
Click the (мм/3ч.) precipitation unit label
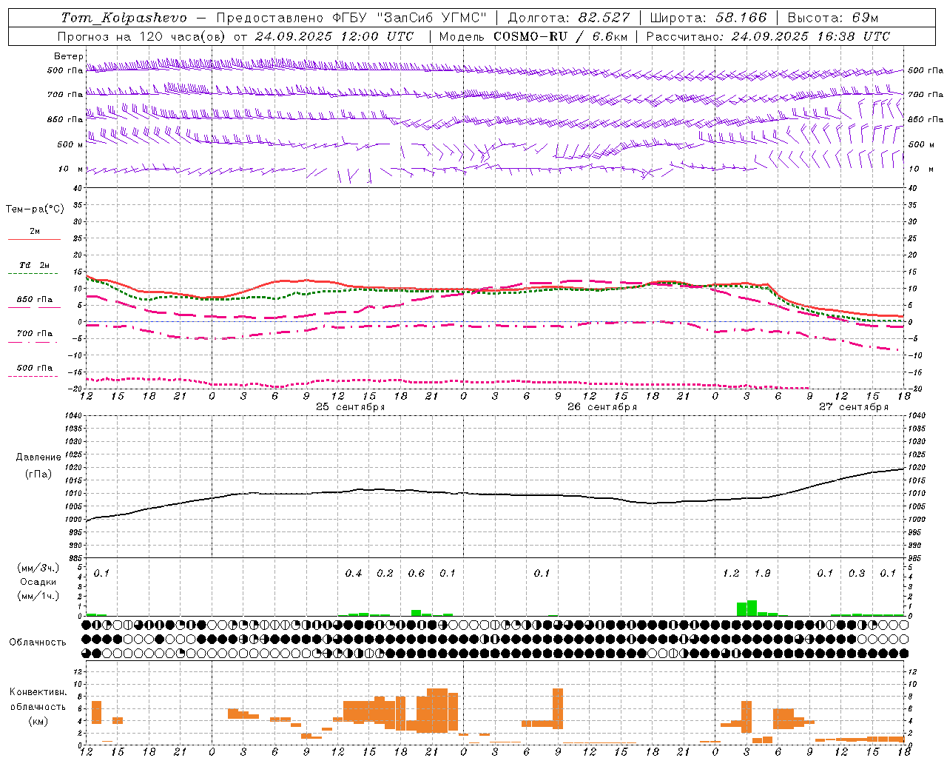[38, 568]
